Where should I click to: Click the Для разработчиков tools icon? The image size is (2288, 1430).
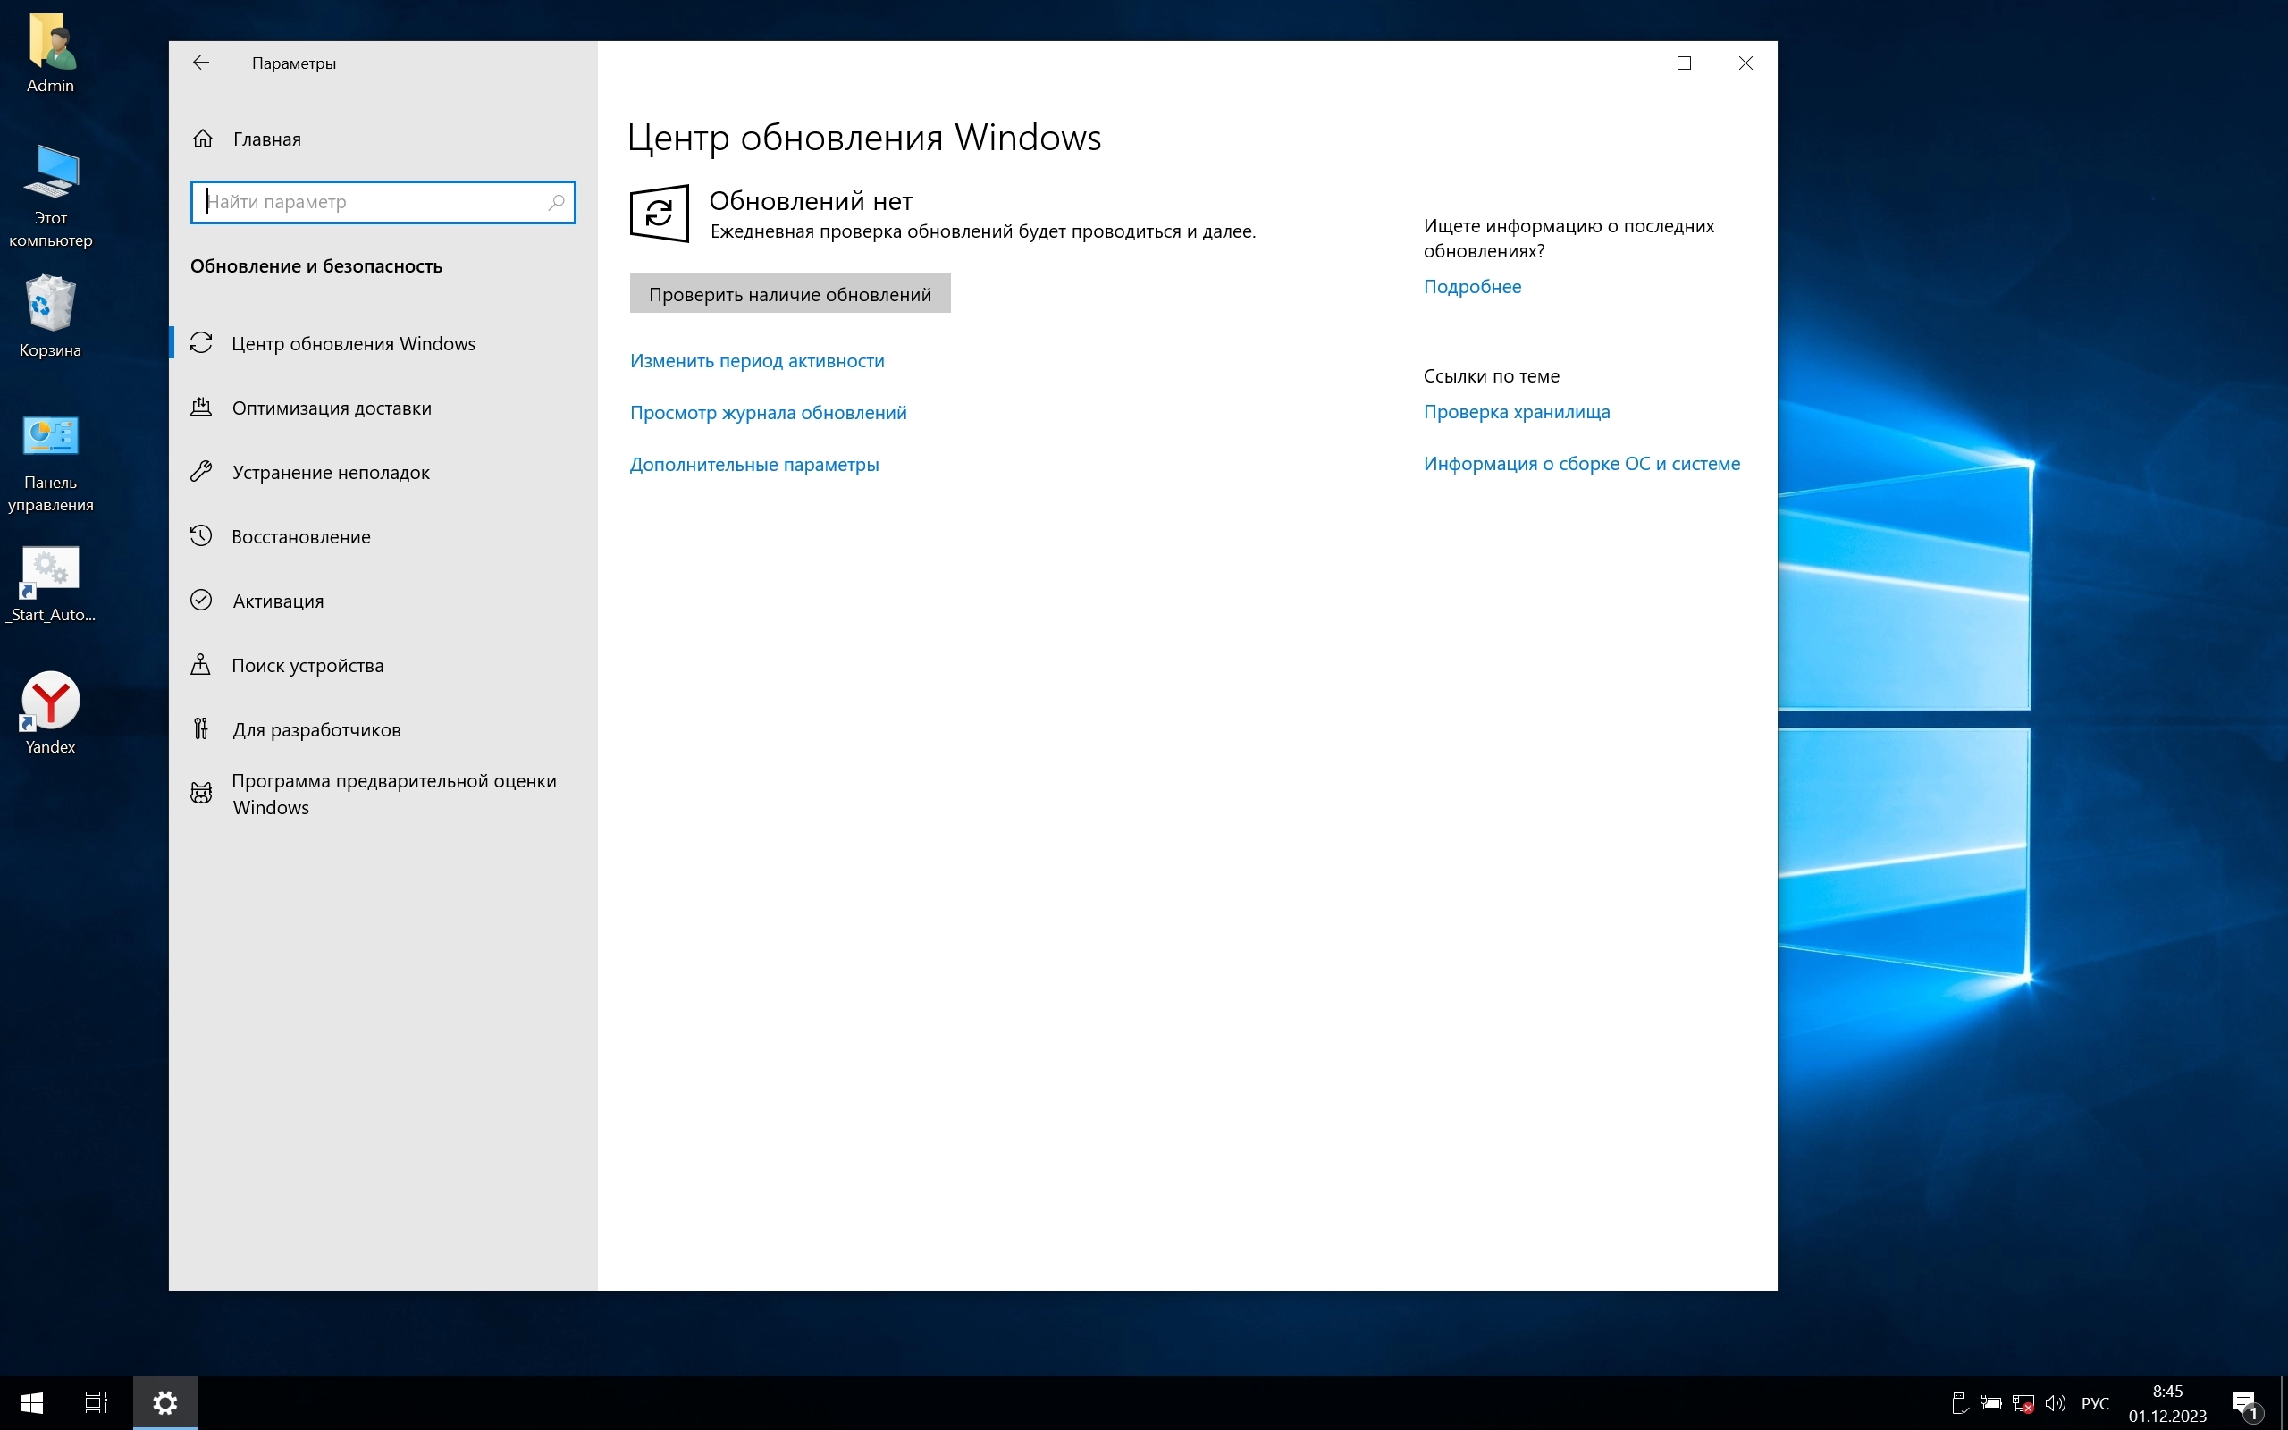click(x=201, y=729)
